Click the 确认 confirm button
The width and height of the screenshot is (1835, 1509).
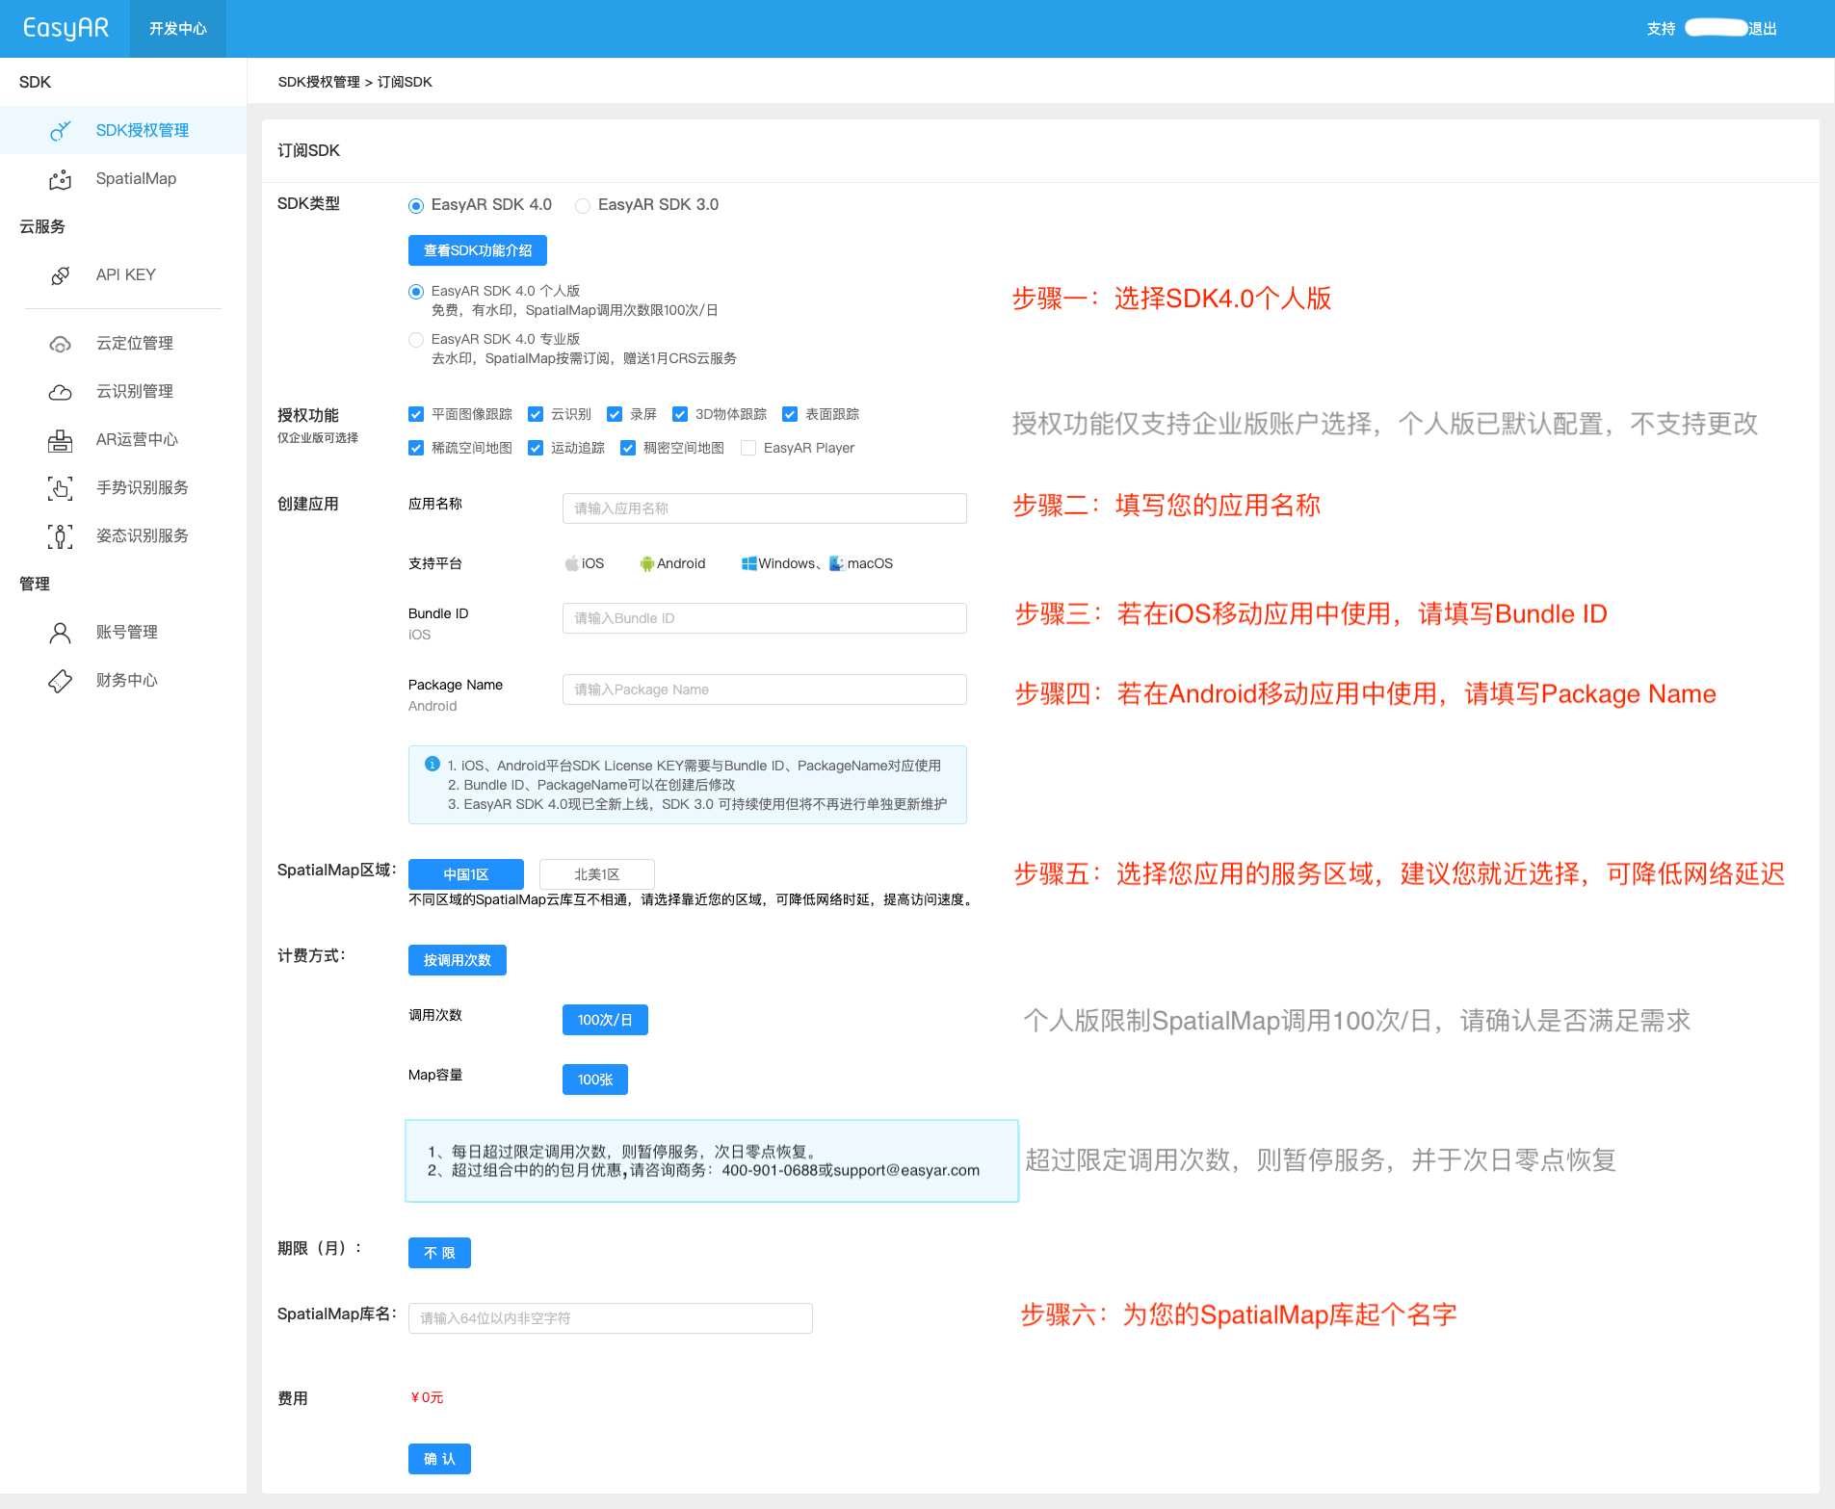click(x=439, y=1459)
